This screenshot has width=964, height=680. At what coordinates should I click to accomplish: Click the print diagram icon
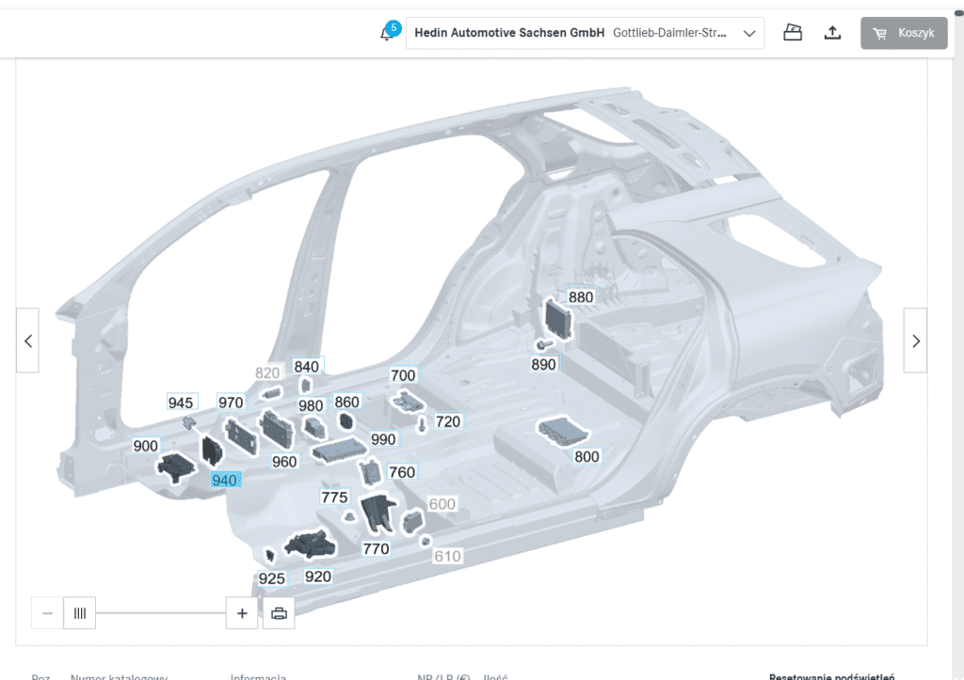click(x=279, y=613)
